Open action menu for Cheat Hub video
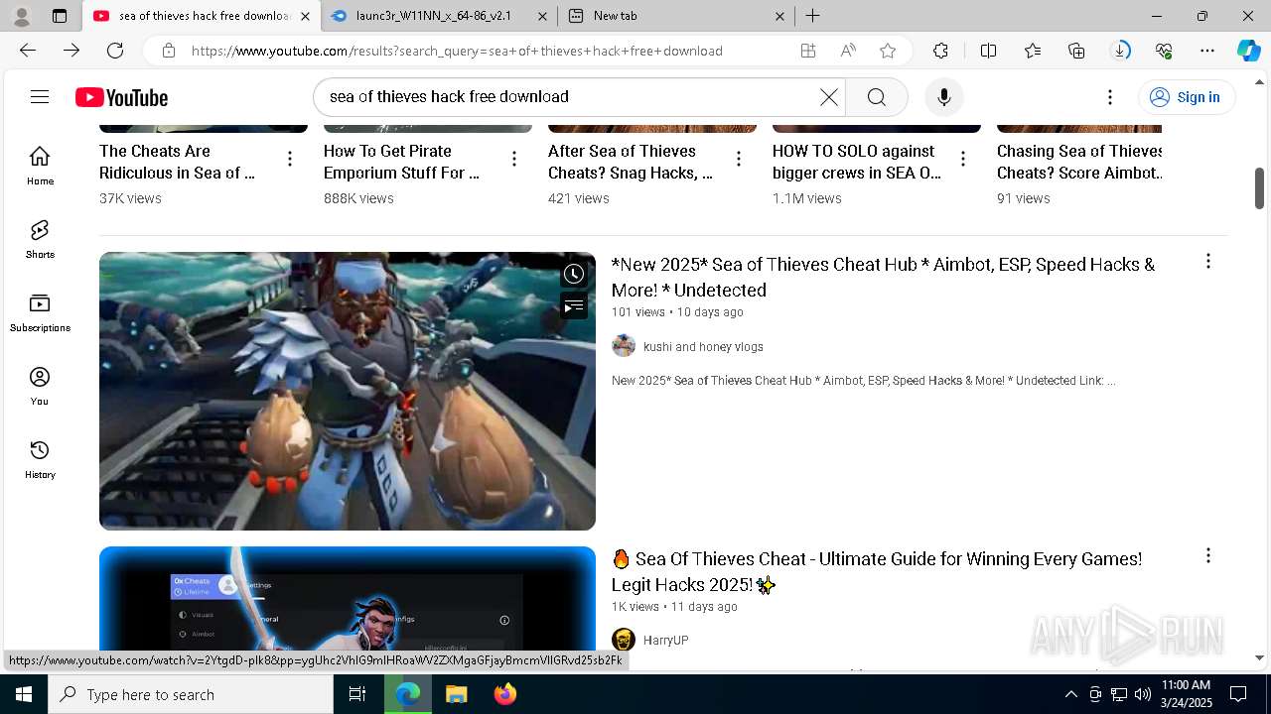Screen dimensions: 1271x714 [x=1208, y=261]
